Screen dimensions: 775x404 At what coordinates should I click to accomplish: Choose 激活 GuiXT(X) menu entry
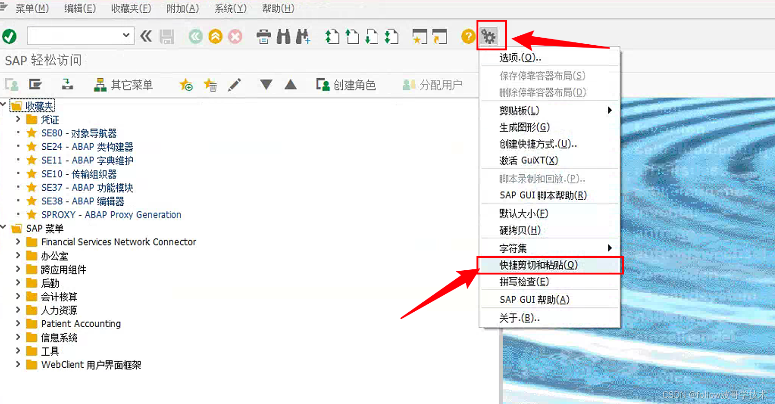click(x=549, y=161)
